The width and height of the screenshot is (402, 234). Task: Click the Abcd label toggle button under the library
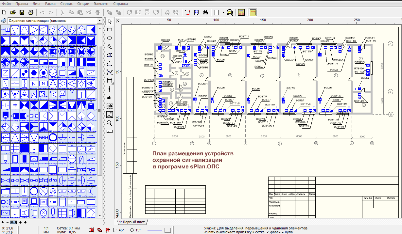[x=13, y=222]
